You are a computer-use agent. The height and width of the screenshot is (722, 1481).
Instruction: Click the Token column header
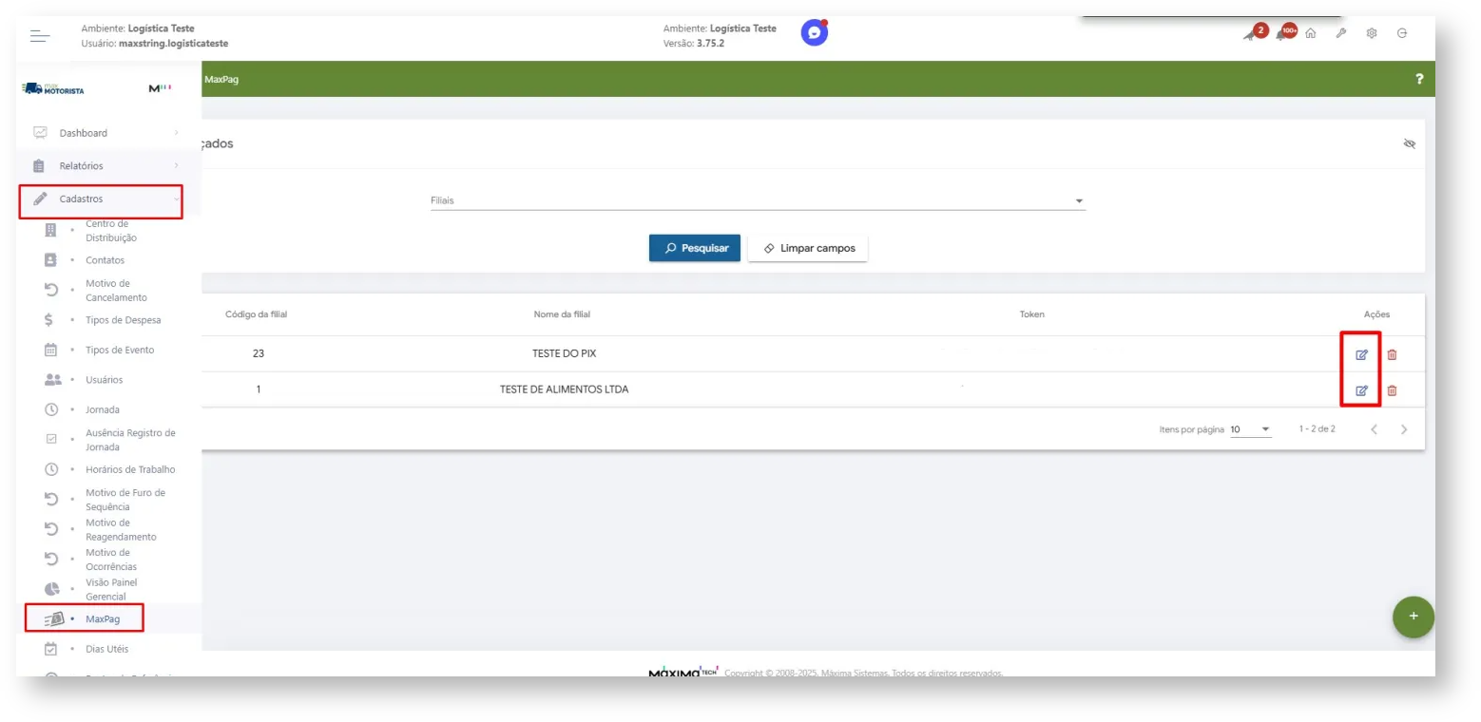coord(1032,314)
